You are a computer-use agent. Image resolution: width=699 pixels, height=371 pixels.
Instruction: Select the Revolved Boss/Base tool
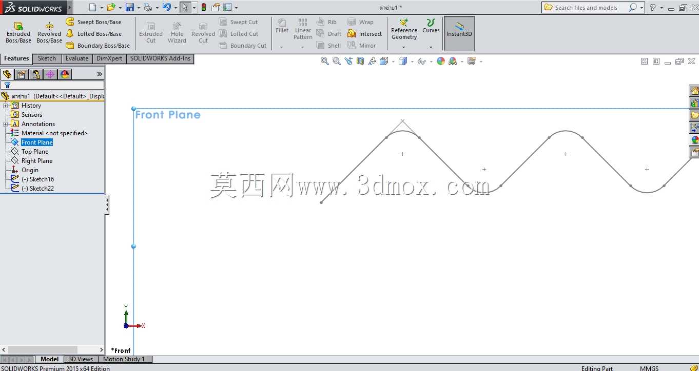pos(49,33)
